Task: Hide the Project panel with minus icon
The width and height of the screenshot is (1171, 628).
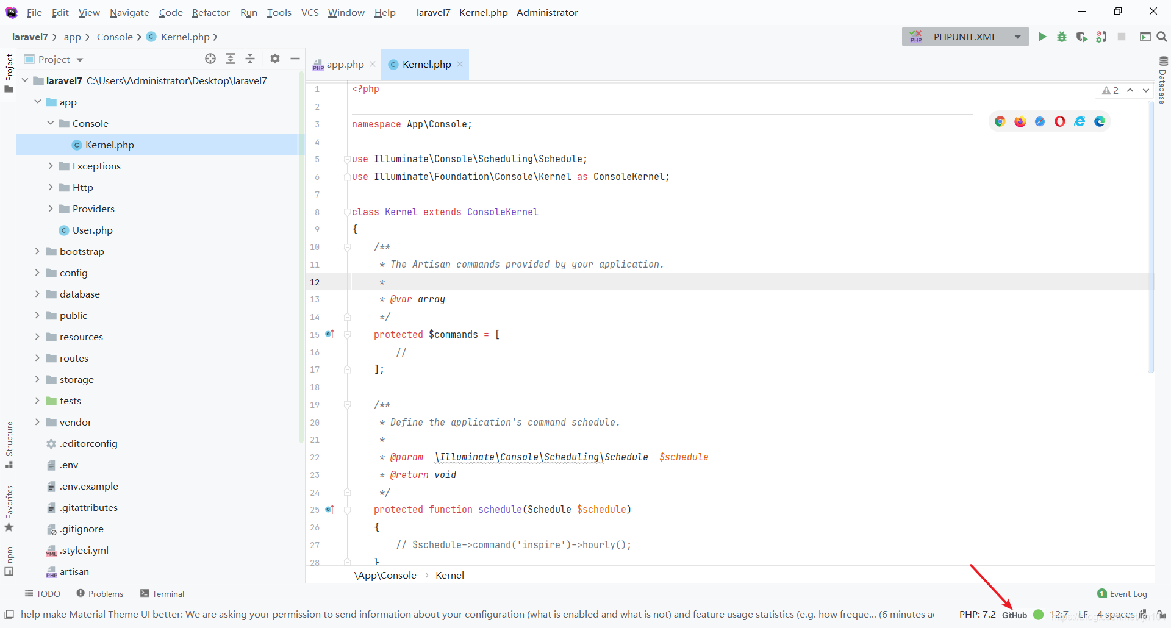Action: click(295, 59)
